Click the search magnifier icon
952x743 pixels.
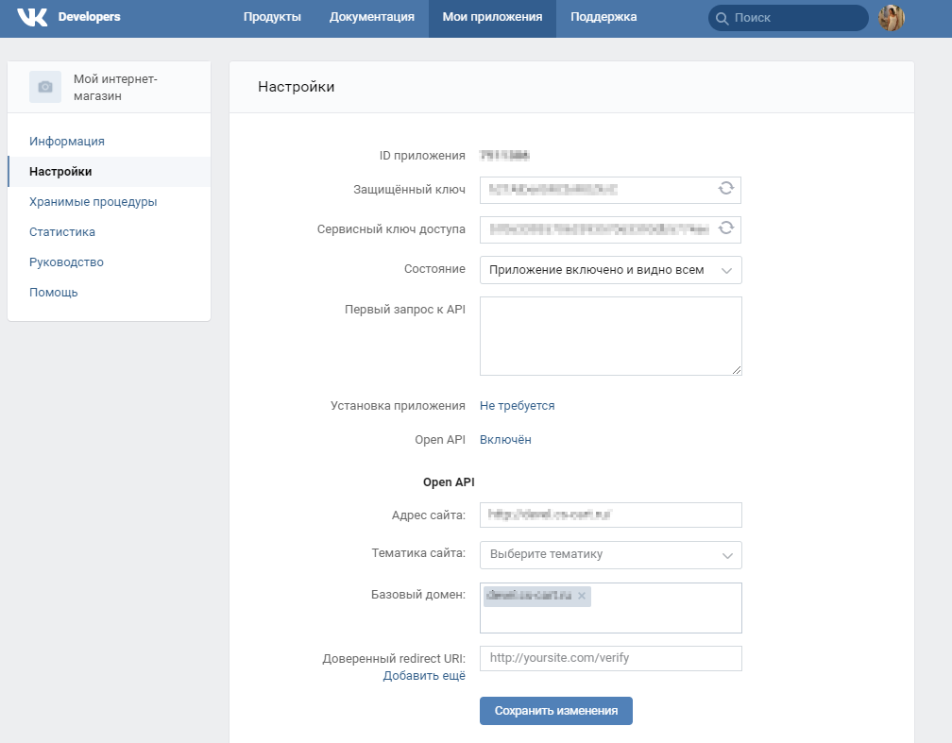tap(722, 18)
